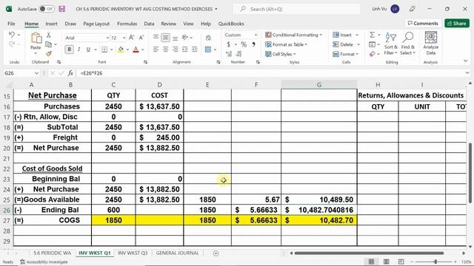Click the Format Painter brush icon
Screen dimensions: 474x266
(x=48, y=54)
